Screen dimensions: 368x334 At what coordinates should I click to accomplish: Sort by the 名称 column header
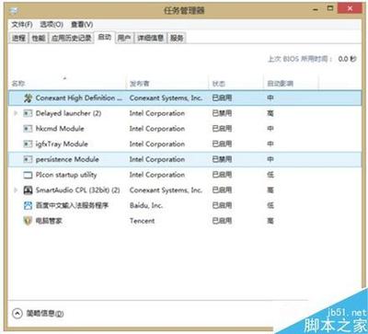67,83
